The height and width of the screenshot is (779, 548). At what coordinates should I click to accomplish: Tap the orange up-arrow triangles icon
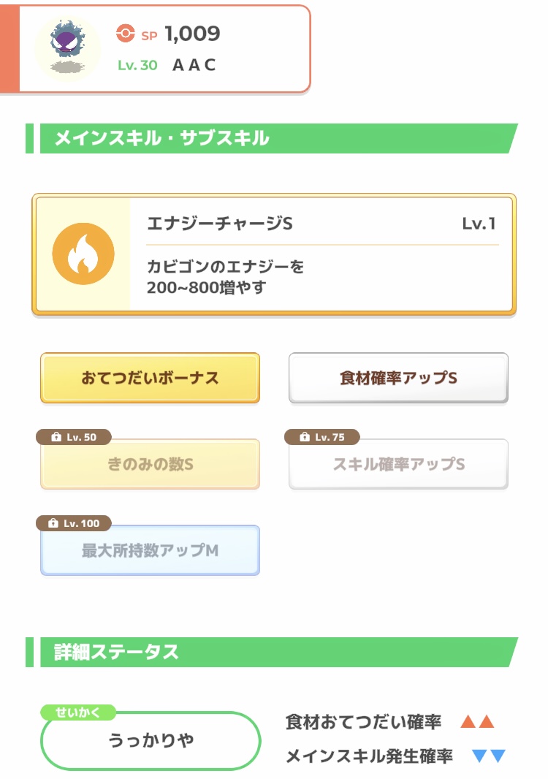(x=477, y=721)
